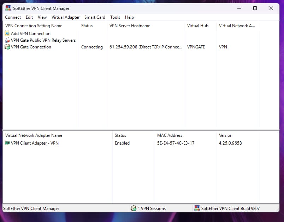
Task: Open the View menu
Action: click(42, 17)
